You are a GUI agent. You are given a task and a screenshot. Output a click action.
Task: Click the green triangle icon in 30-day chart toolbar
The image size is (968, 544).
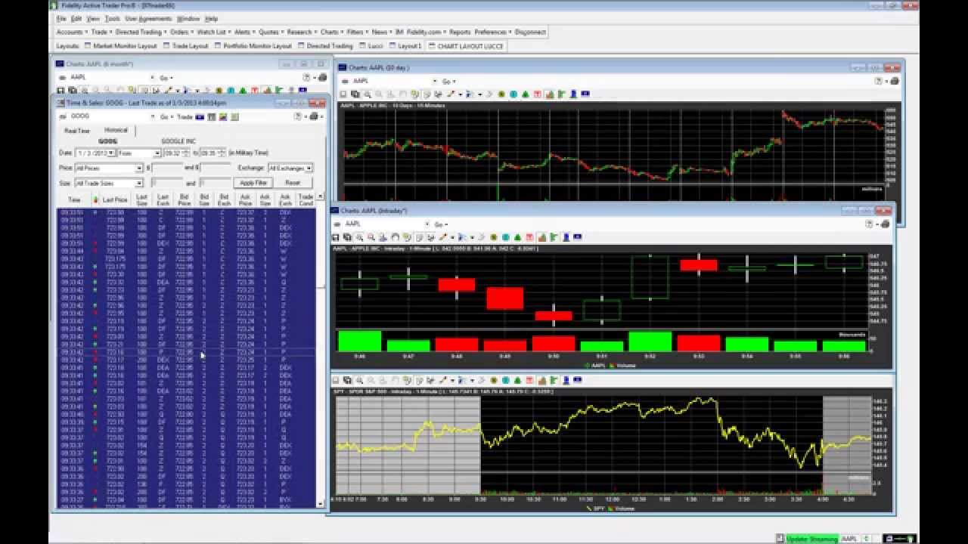526,94
